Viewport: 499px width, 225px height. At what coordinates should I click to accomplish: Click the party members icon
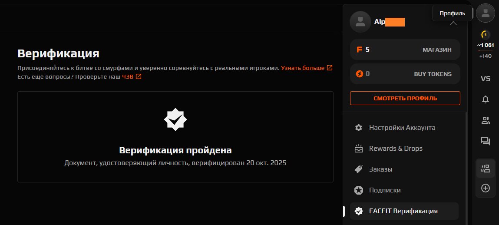tap(485, 169)
